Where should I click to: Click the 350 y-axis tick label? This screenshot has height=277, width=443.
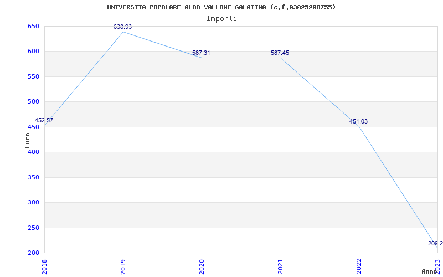click(x=33, y=177)
